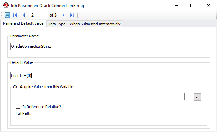217x132 pixels.
Task: Switch to When Submitted Interactively tab
Action: [x=95, y=24]
